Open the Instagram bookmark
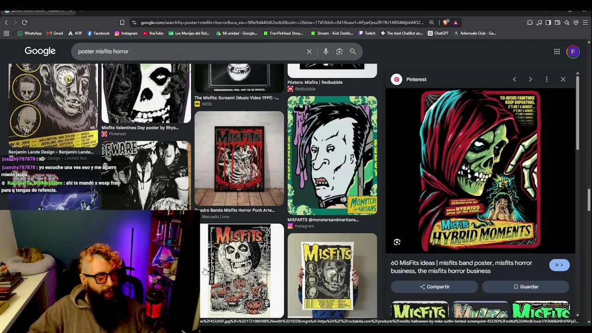Viewport: 592px width, 333px height. [x=126, y=33]
